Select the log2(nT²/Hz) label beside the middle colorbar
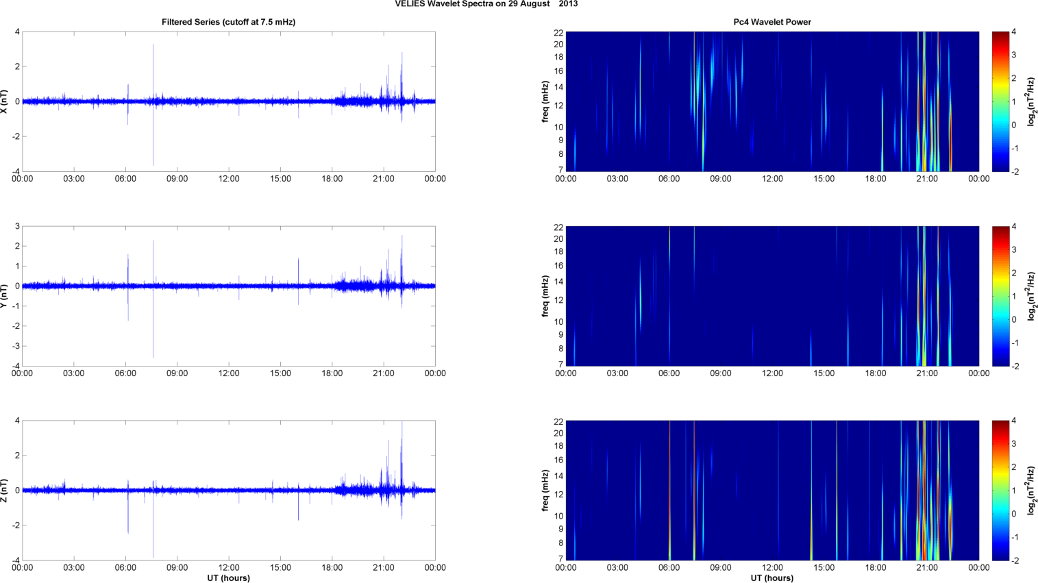This screenshot has height=583, width=1038. pyautogui.click(x=1031, y=296)
